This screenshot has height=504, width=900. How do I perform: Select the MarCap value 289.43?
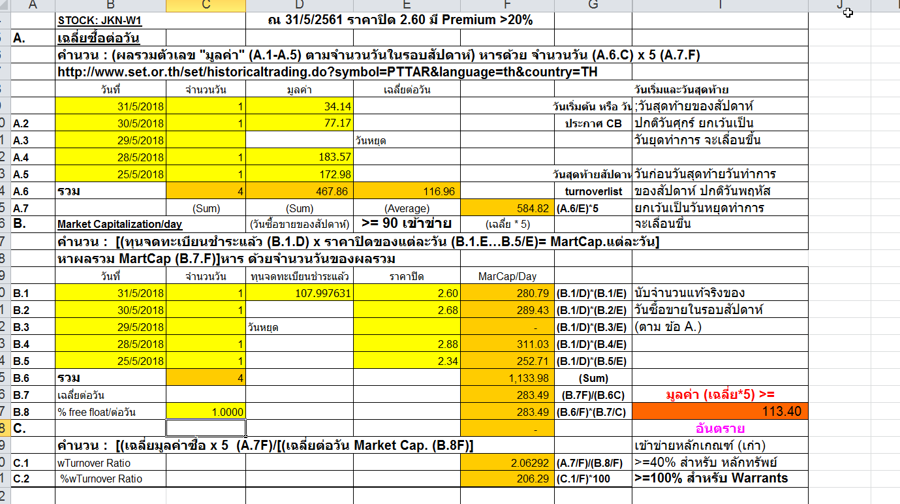coord(507,310)
